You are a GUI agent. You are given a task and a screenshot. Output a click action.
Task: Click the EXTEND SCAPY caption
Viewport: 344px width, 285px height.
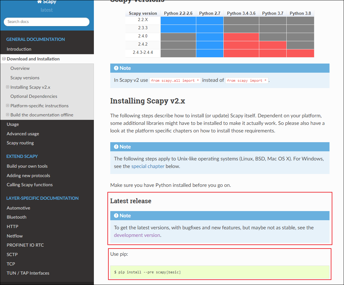click(22, 156)
